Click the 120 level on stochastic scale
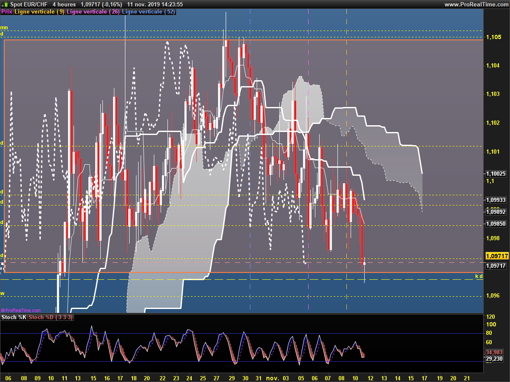Viewport: 510px width, 382px height. [491, 317]
